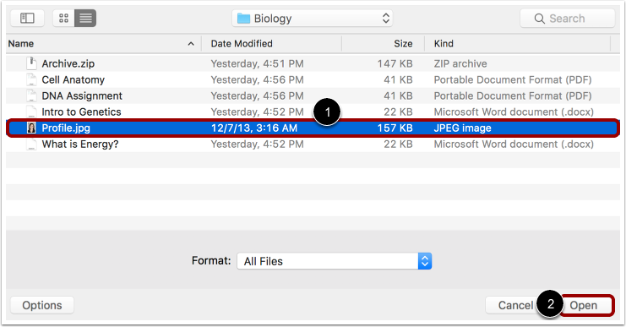Image resolution: width=626 pixels, height=327 pixels.
Task: Click the blue Format dropdown arrows
Action: point(425,261)
